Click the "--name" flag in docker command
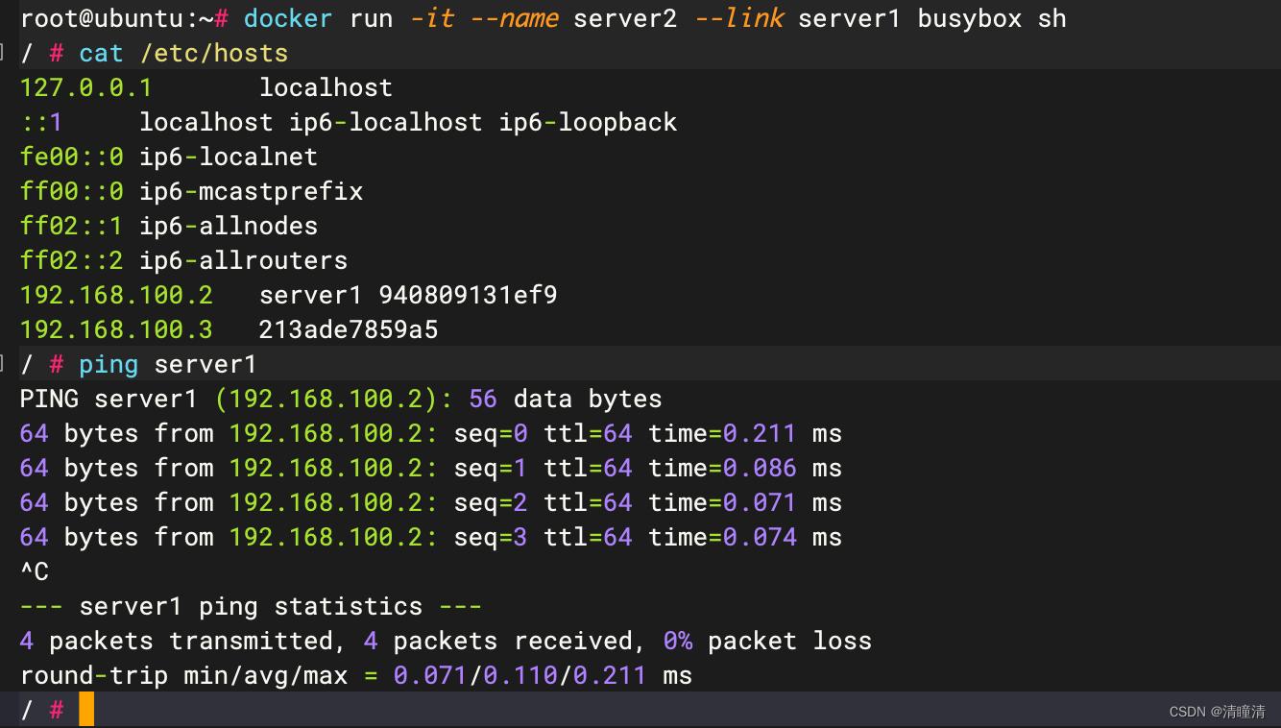 click(514, 18)
